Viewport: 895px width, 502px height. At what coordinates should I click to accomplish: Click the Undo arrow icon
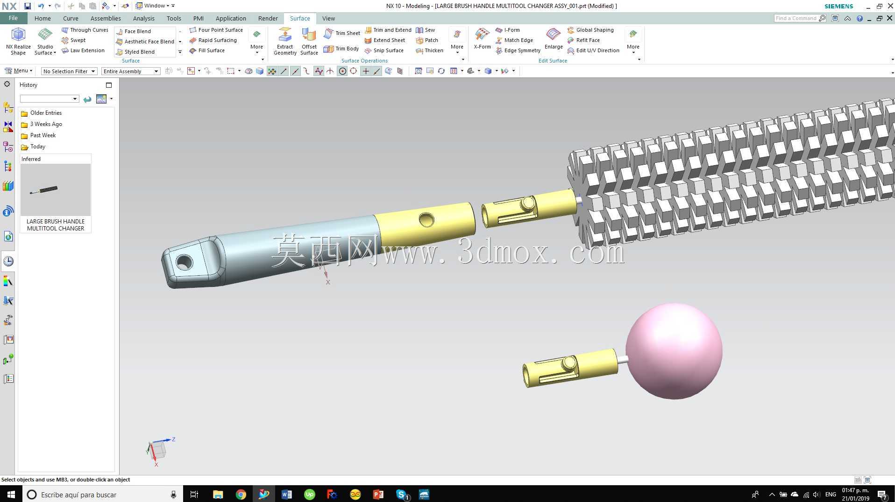[41, 6]
